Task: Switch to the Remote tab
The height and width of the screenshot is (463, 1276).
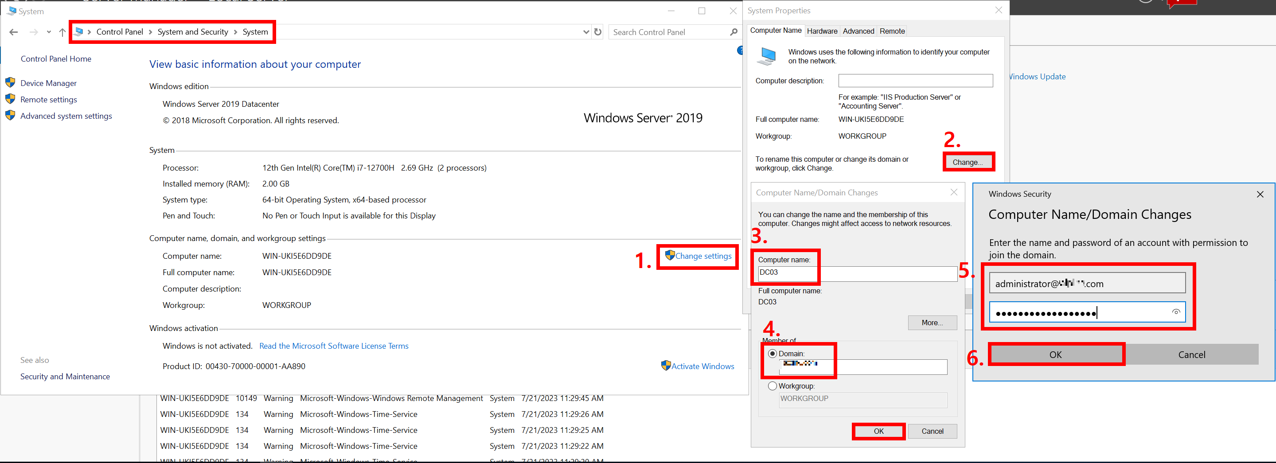Action: (892, 31)
